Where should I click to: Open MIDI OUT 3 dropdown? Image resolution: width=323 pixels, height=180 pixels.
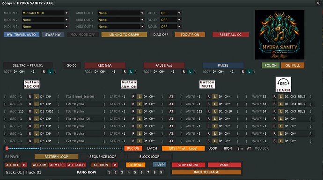pos(121,27)
